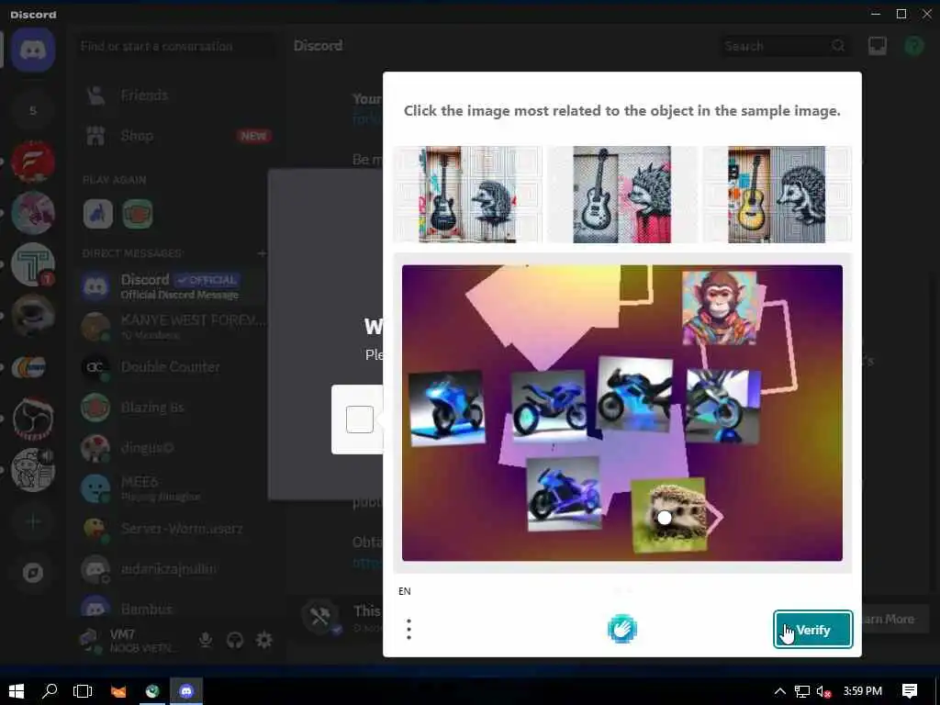Tick the captcha checkbox behind the dialog
Screen dimensions: 940x705
(360, 419)
